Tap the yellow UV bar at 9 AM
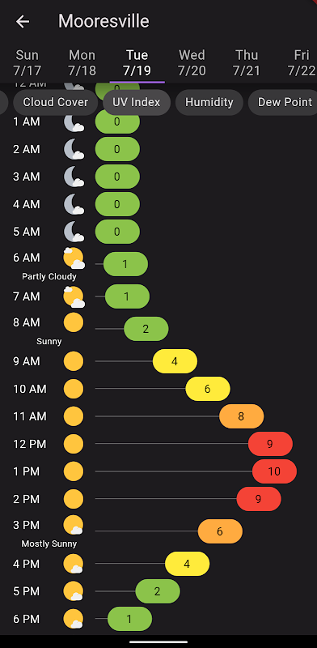The height and width of the screenshot is (648, 317). click(x=175, y=361)
